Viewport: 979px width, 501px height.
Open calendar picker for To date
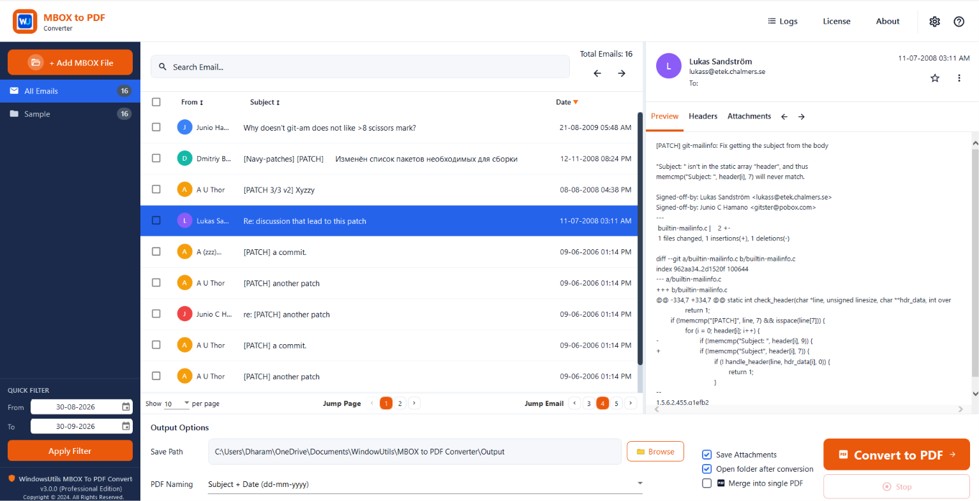[x=126, y=426]
